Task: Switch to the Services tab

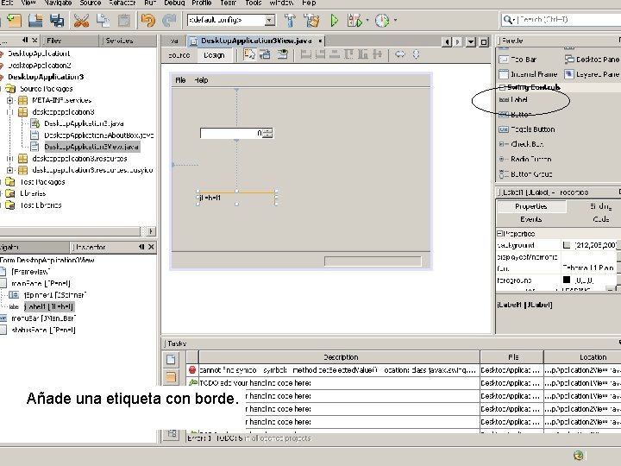Action: tap(118, 41)
